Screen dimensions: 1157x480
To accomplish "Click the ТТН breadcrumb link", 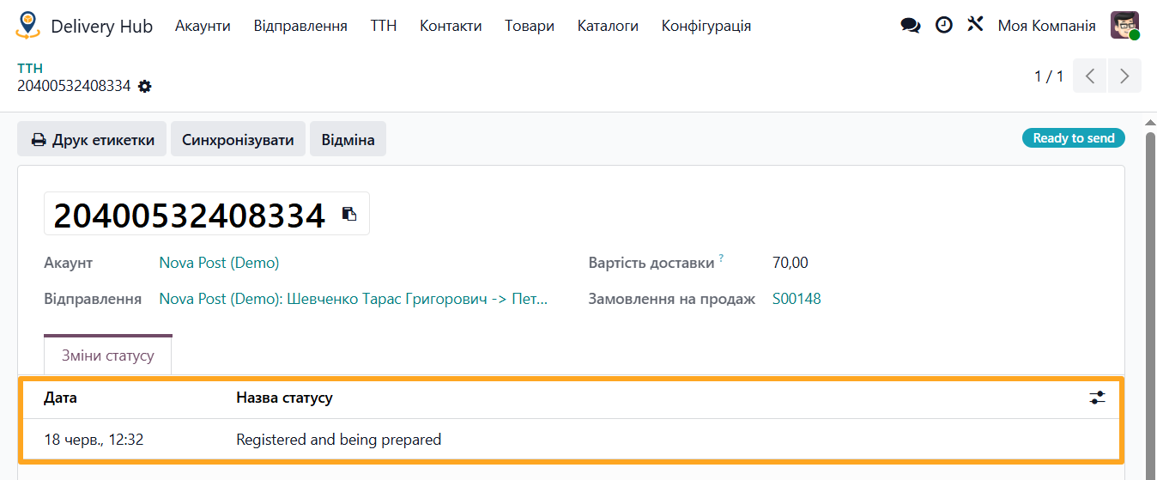I will tap(30, 68).
